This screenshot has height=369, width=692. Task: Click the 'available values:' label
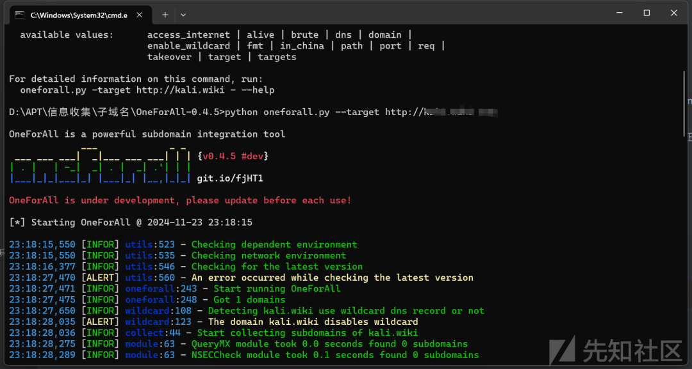click(67, 35)
